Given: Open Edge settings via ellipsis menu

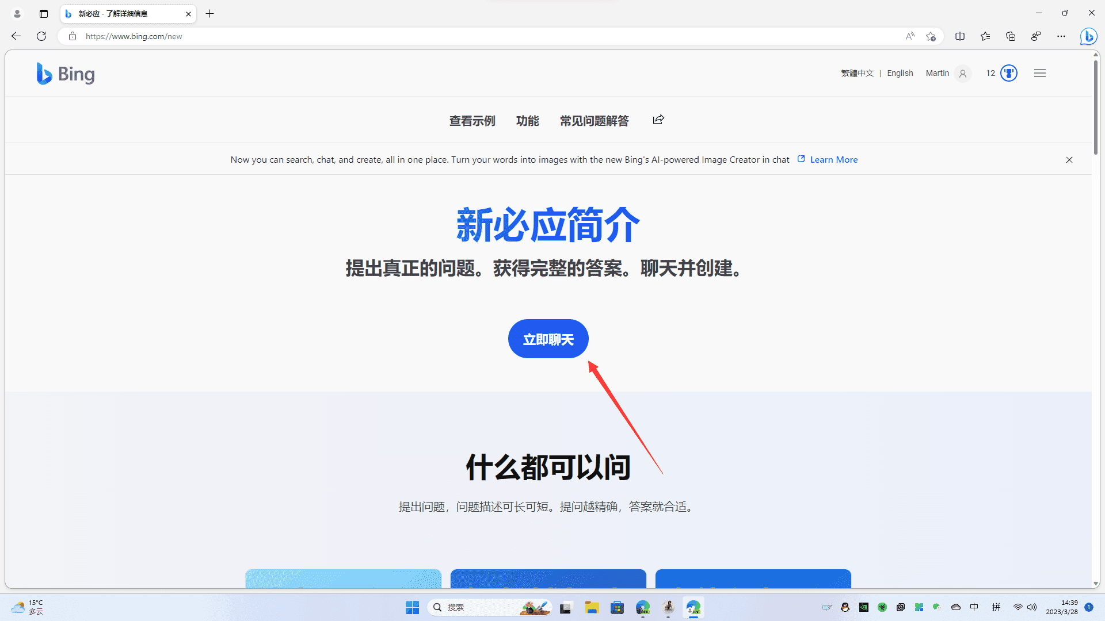Looking at the screenshot, I should pos(1062,36).
